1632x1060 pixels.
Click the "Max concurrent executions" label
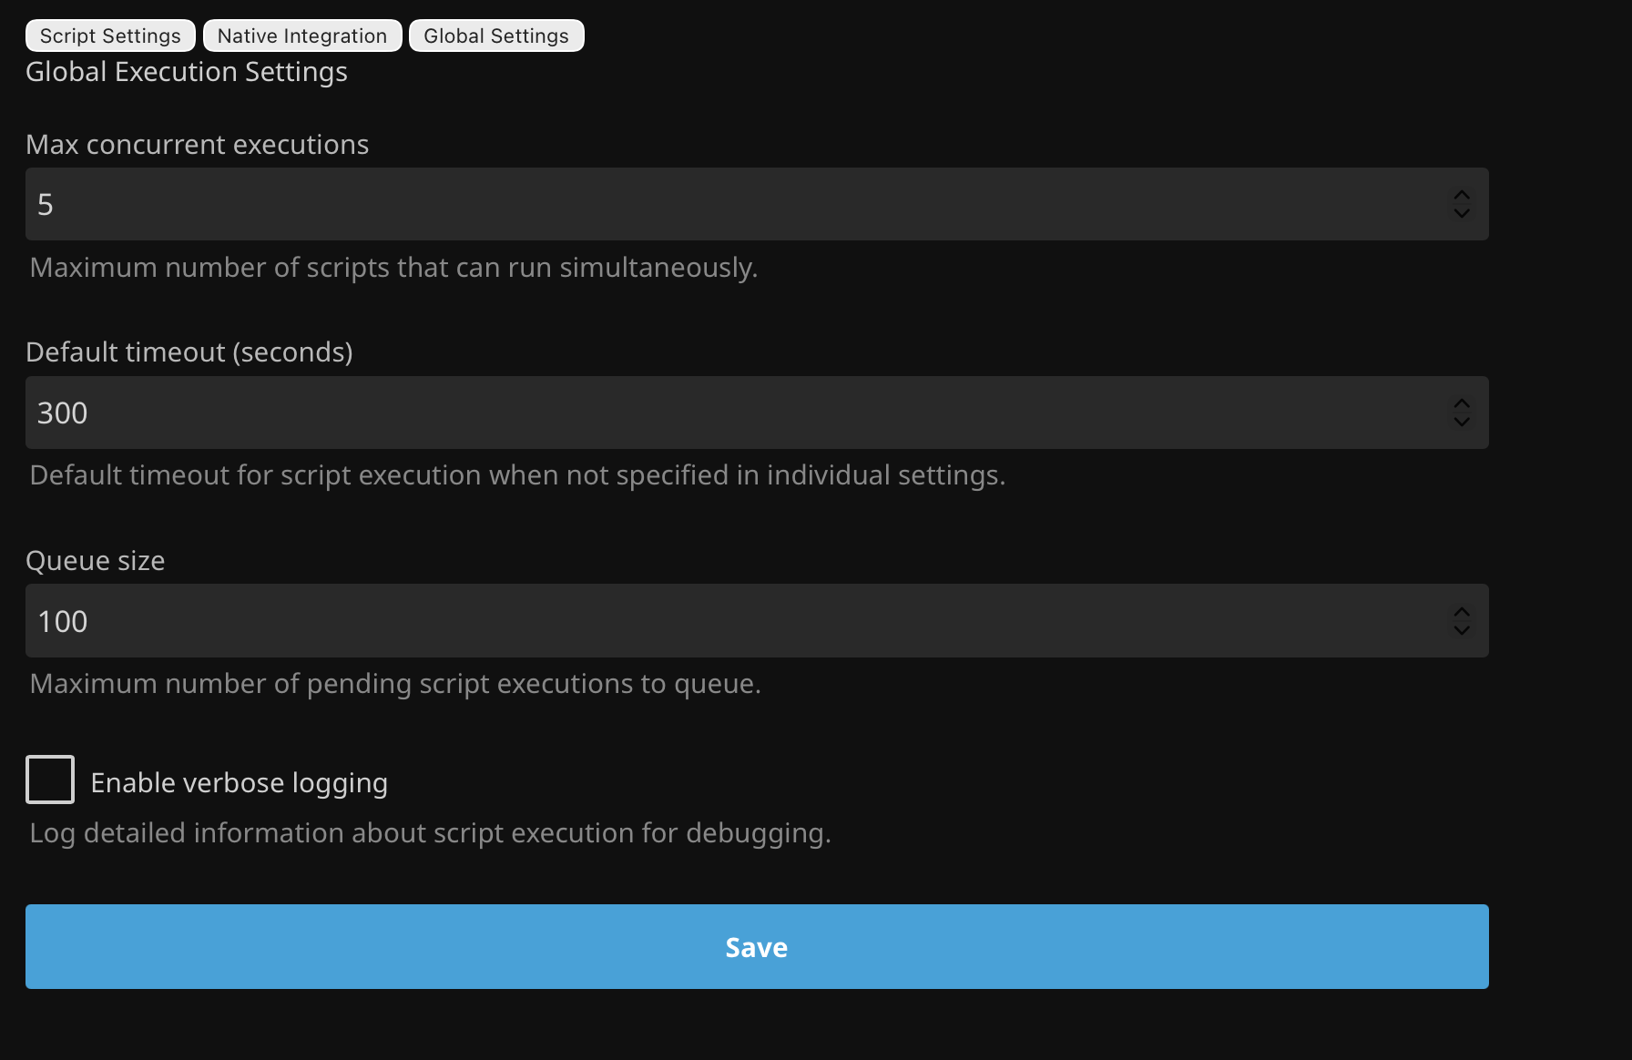(x=198, y=145)
